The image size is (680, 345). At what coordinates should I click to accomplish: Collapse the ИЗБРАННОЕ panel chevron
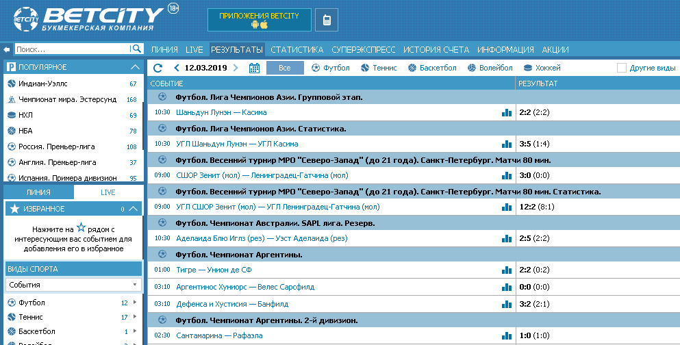(x=133, y=209)
